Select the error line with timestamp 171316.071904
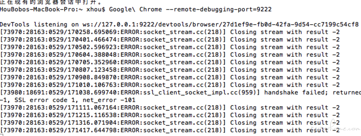 tap(170, 123)
